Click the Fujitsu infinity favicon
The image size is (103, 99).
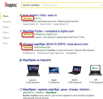(21, 31)
